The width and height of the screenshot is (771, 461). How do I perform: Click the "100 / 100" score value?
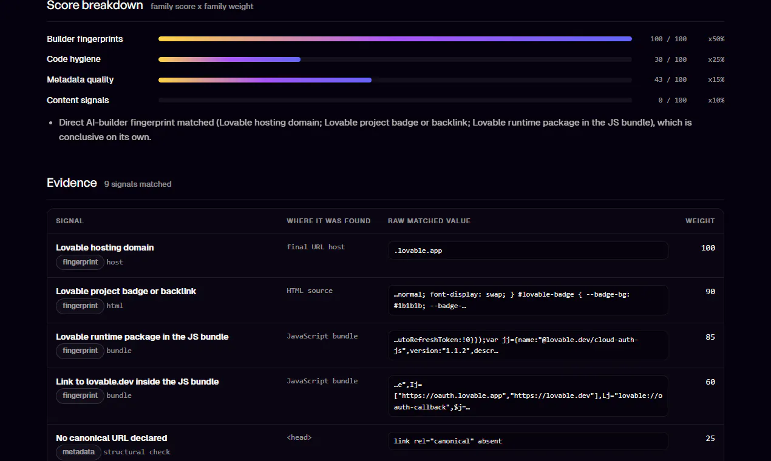(668, 39)
